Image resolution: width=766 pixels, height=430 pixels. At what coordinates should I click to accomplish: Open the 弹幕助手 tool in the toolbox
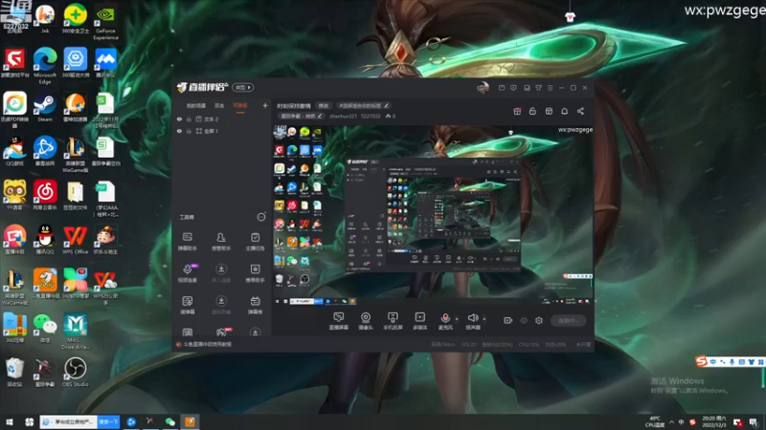187,241
